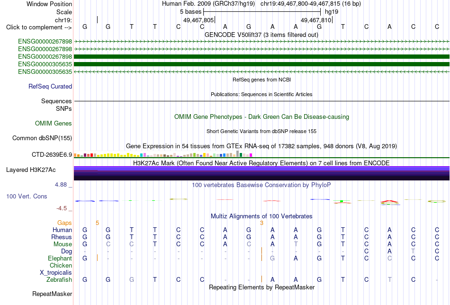Click the faded G in the Zebrafish row
The image size is (450, 305).
pos(131,279)
